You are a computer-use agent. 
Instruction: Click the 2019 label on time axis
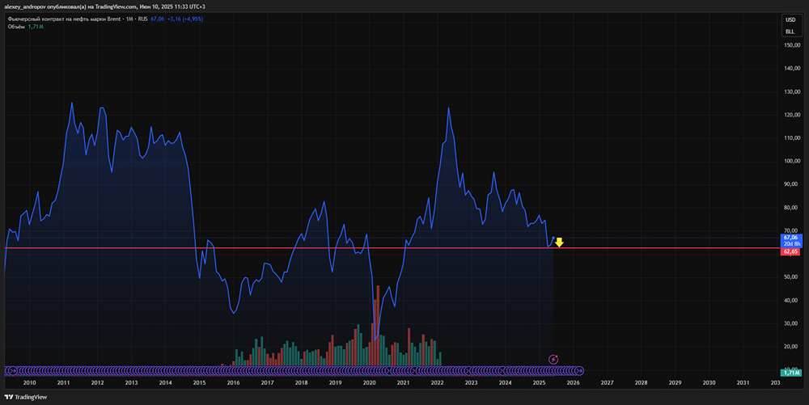(x=336, y=383)
